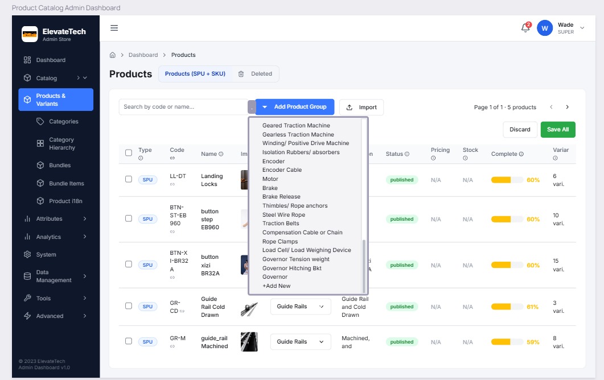
Task: Open Guide Rails dropdown for GR-CD
Action: click(300, 307)
